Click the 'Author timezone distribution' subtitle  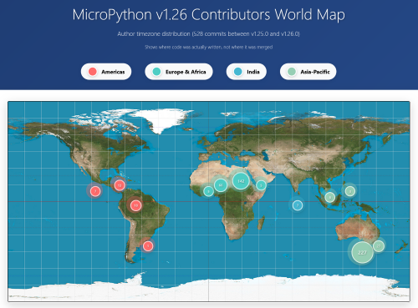tap(209, 33)
